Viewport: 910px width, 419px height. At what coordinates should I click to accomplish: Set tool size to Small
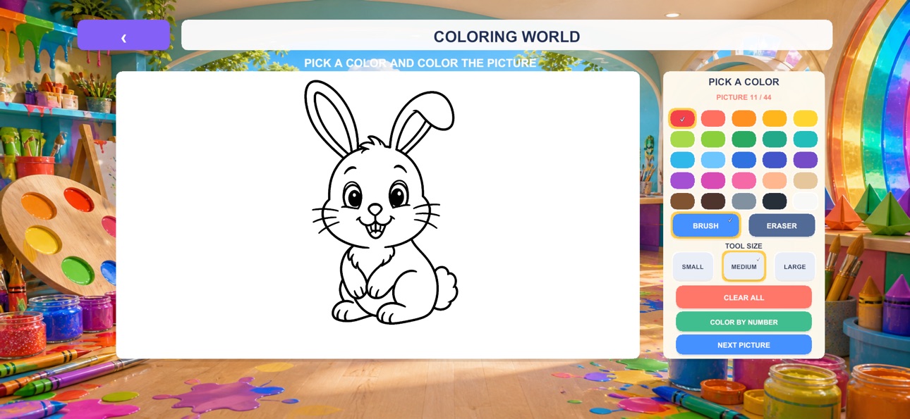point(693,267)
